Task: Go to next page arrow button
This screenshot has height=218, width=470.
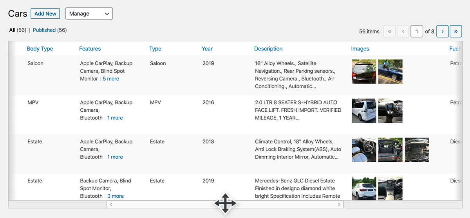Action: click(442, 31)
